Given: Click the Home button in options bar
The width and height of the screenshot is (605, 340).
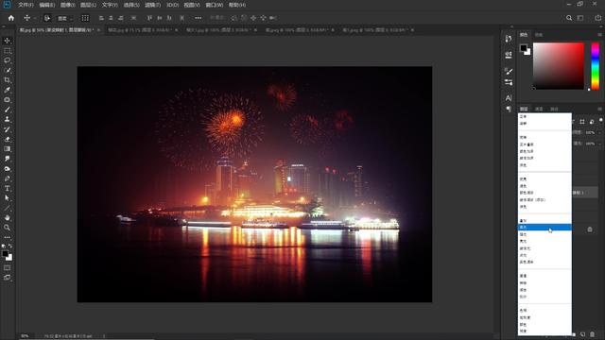Looking at the screenshot, I should tap(10, 18).
